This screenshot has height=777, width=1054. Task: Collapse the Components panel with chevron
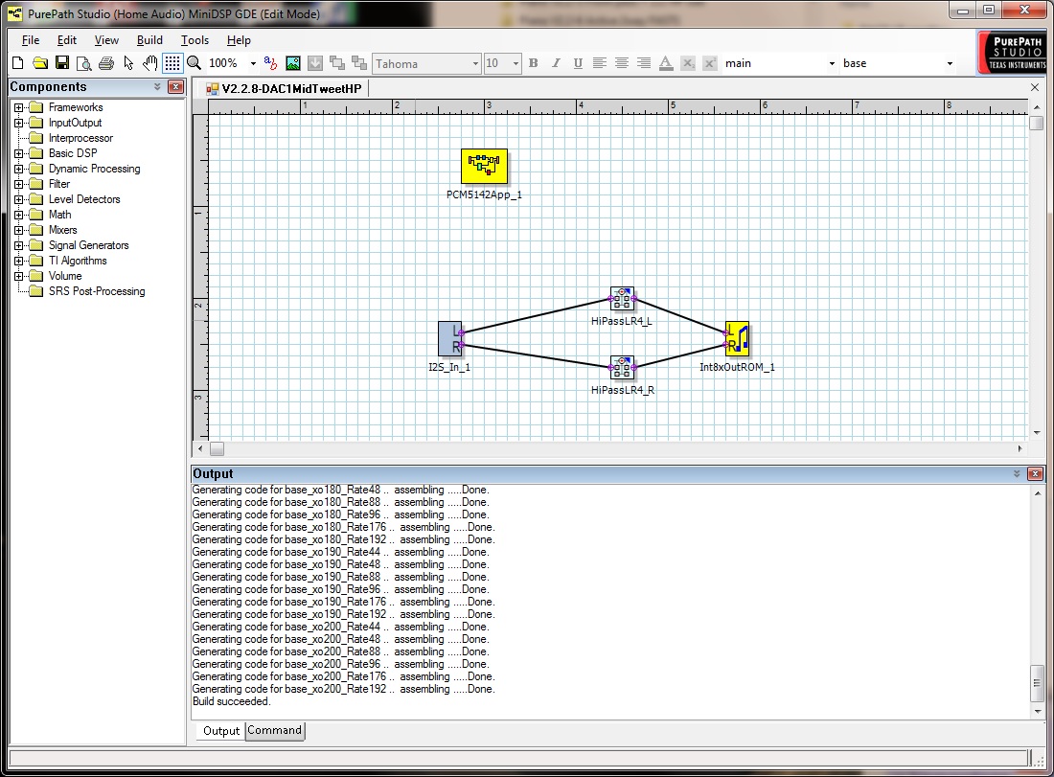pos(157,87)
